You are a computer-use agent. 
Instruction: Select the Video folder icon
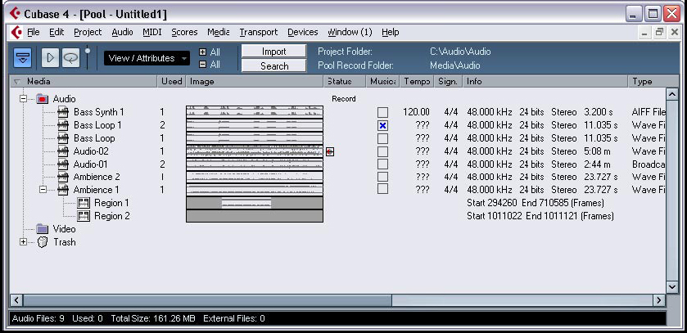(x=42, y=229)
